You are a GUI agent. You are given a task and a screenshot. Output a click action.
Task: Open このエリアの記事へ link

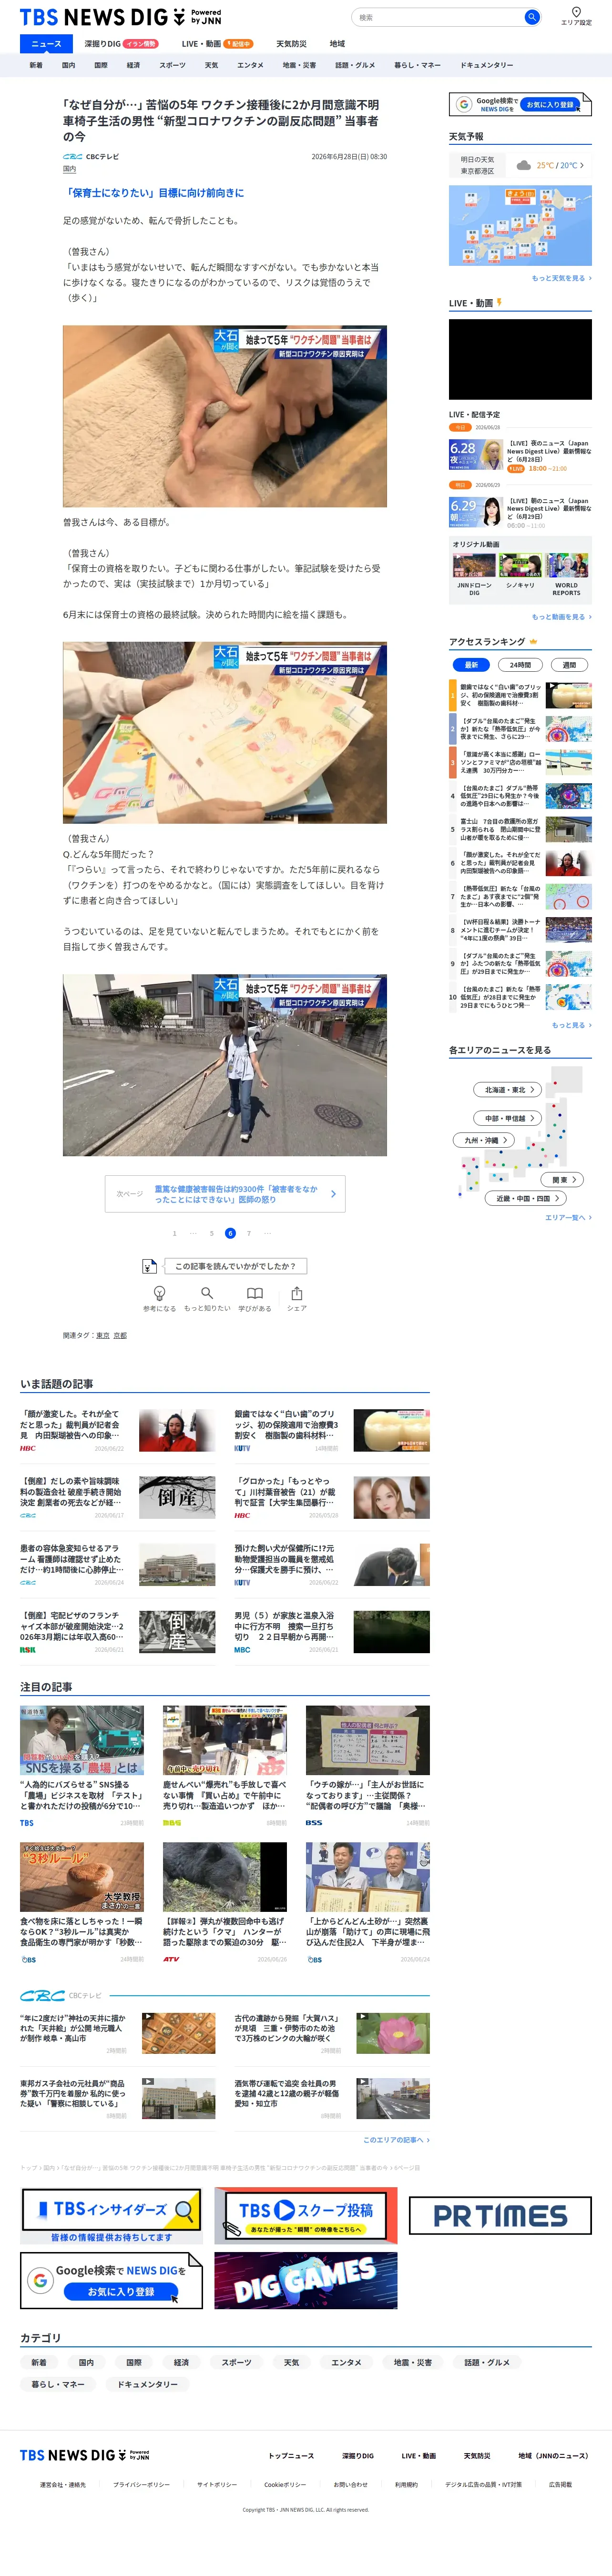(x=396, y=2140)
